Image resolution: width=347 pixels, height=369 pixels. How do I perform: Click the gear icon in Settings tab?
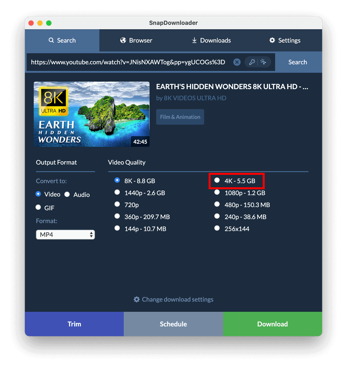tap(272, 40)
